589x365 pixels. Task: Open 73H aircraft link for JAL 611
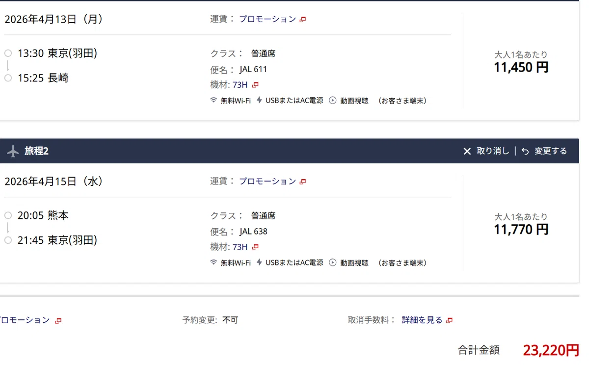(240, 85)
